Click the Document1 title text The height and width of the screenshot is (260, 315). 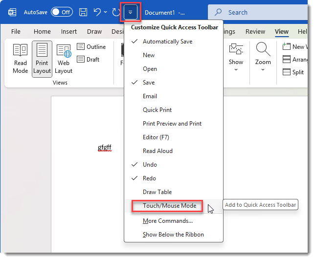coord(160,12)
